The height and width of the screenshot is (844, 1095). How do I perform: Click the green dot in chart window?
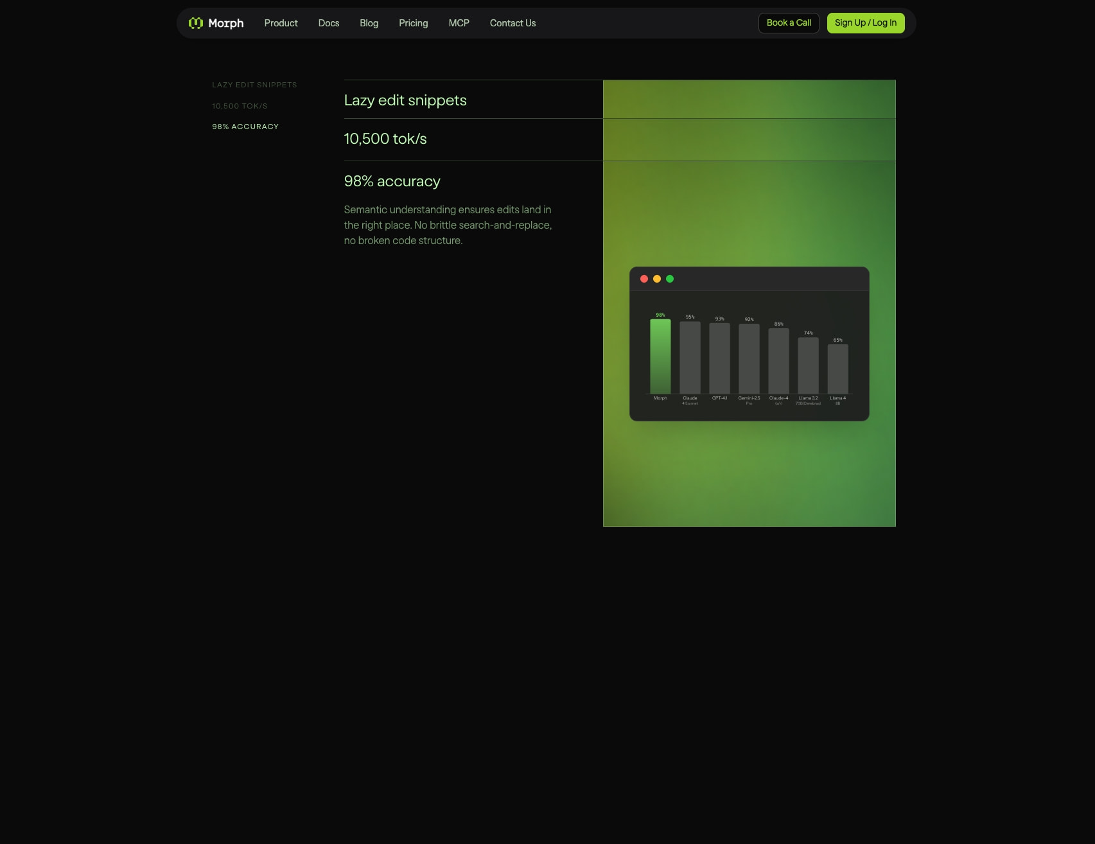670,279
